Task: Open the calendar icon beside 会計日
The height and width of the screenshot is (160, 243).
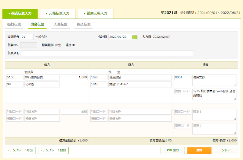Action: point(134,37)
